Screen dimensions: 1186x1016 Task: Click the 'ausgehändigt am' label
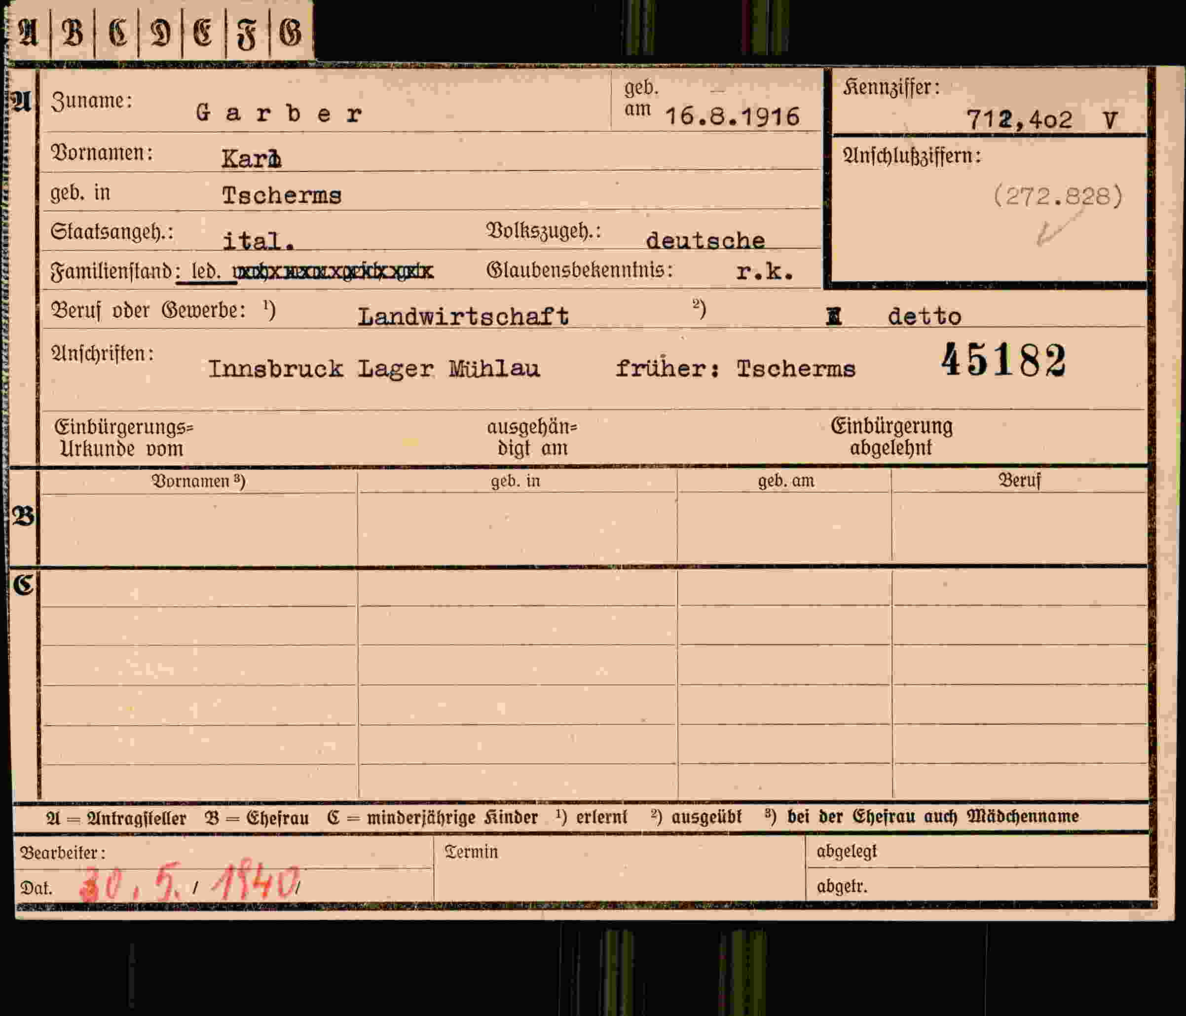[532, 437]
